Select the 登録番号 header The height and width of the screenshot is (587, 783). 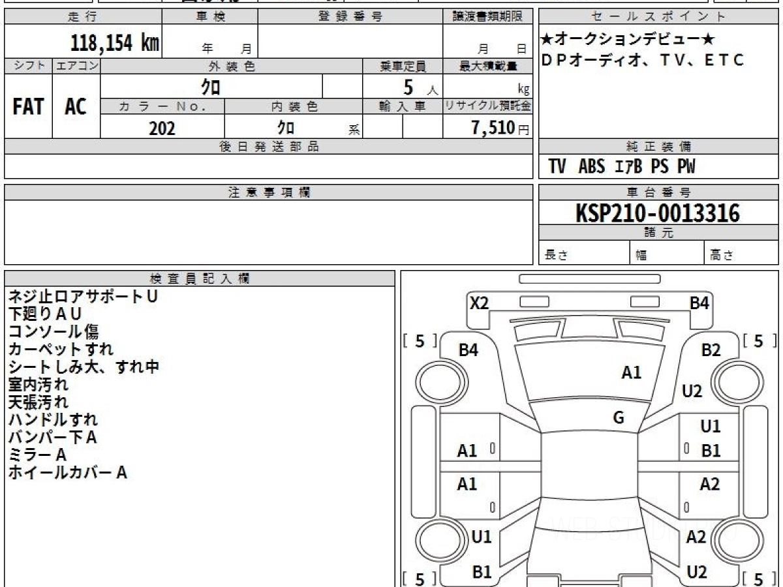[350, 17]
